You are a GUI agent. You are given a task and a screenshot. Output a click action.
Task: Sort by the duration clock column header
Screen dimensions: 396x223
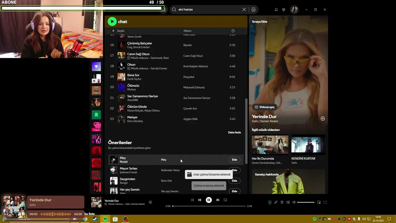[233, 31]
